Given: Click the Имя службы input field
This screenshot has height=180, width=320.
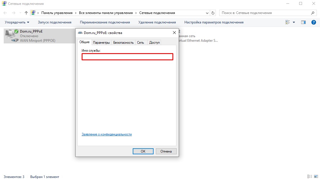Looking at the screenshot, I should (x=127, y=57).
